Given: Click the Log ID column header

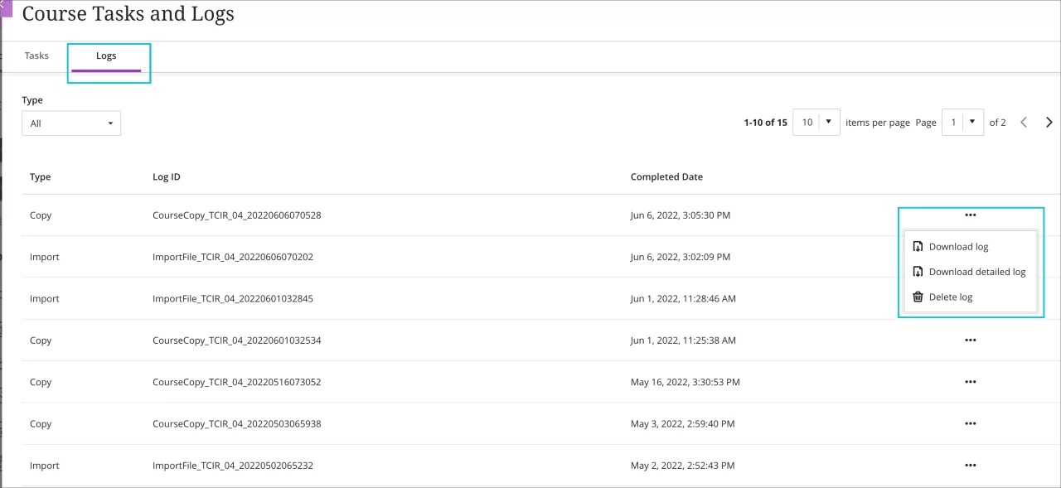Looking at the screenshot, I should coord(166,176).
